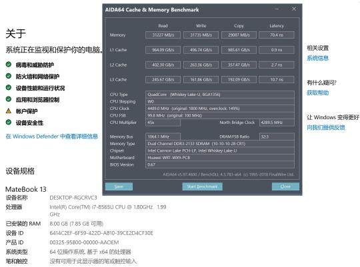
Task: Select installed RAM value 8.00 GB
Action: tap(76, 224)
